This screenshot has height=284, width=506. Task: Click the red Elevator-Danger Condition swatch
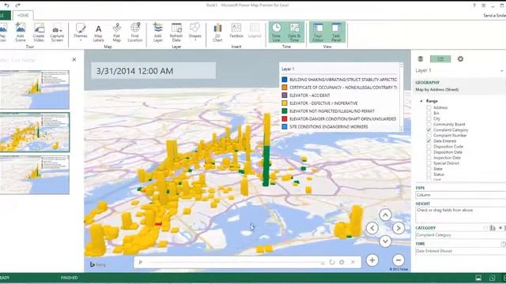(285, 119)
